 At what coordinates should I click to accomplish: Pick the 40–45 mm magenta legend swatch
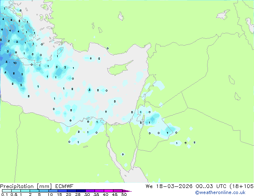pyautogui.click(x=109, y=191)
